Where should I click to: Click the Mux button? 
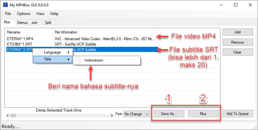click(x=203, y=113)
